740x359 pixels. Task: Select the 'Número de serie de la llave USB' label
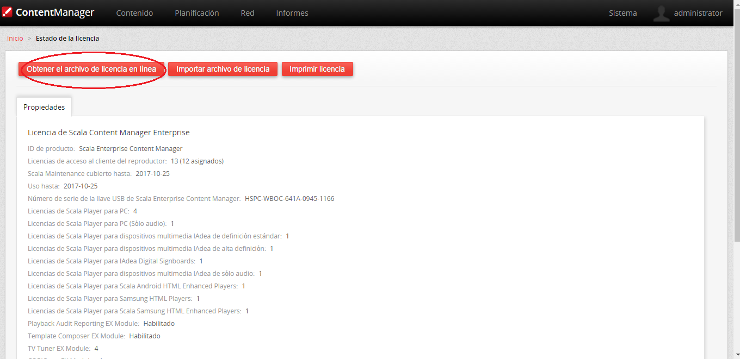134,199
